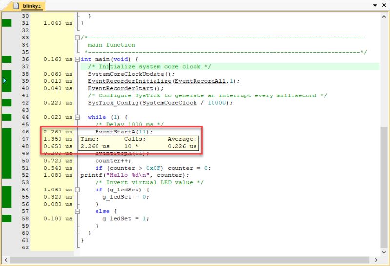390x266 pixels.
Task: Click line number 44 in the gutter
Action: (x=25, y=117)
